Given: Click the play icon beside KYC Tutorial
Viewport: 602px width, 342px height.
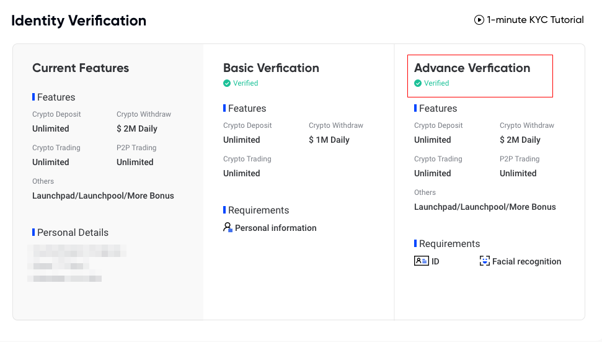Looking at the screenshot, I should tap(479, 20).
